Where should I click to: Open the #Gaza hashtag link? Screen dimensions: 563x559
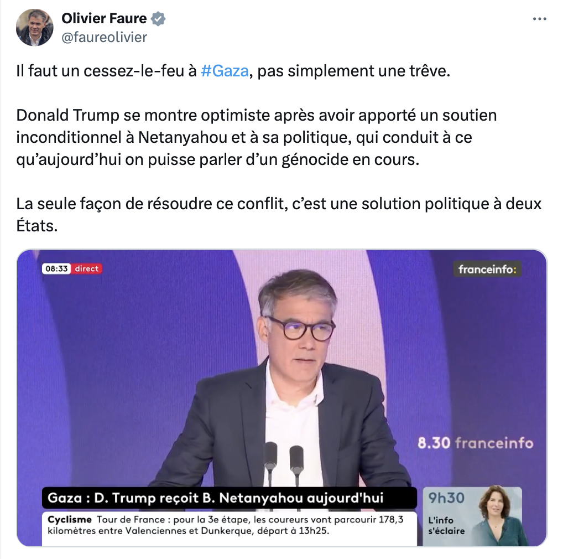[225, 71]
